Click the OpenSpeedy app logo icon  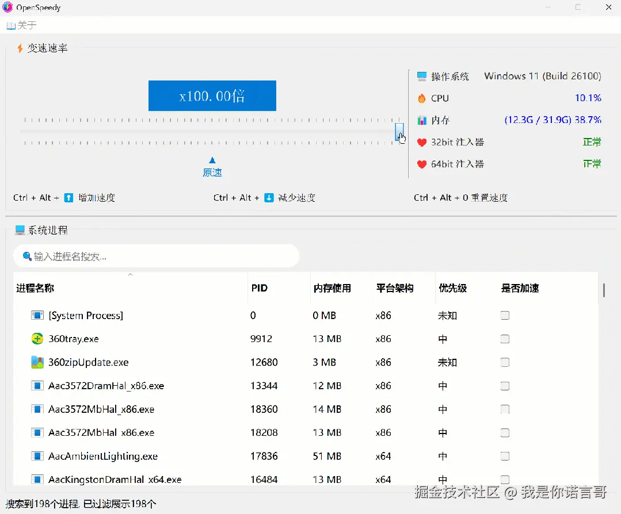click(7, 7)
